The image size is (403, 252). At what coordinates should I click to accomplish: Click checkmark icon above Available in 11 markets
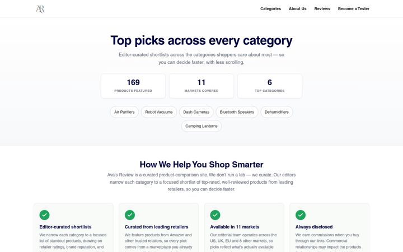215,215
